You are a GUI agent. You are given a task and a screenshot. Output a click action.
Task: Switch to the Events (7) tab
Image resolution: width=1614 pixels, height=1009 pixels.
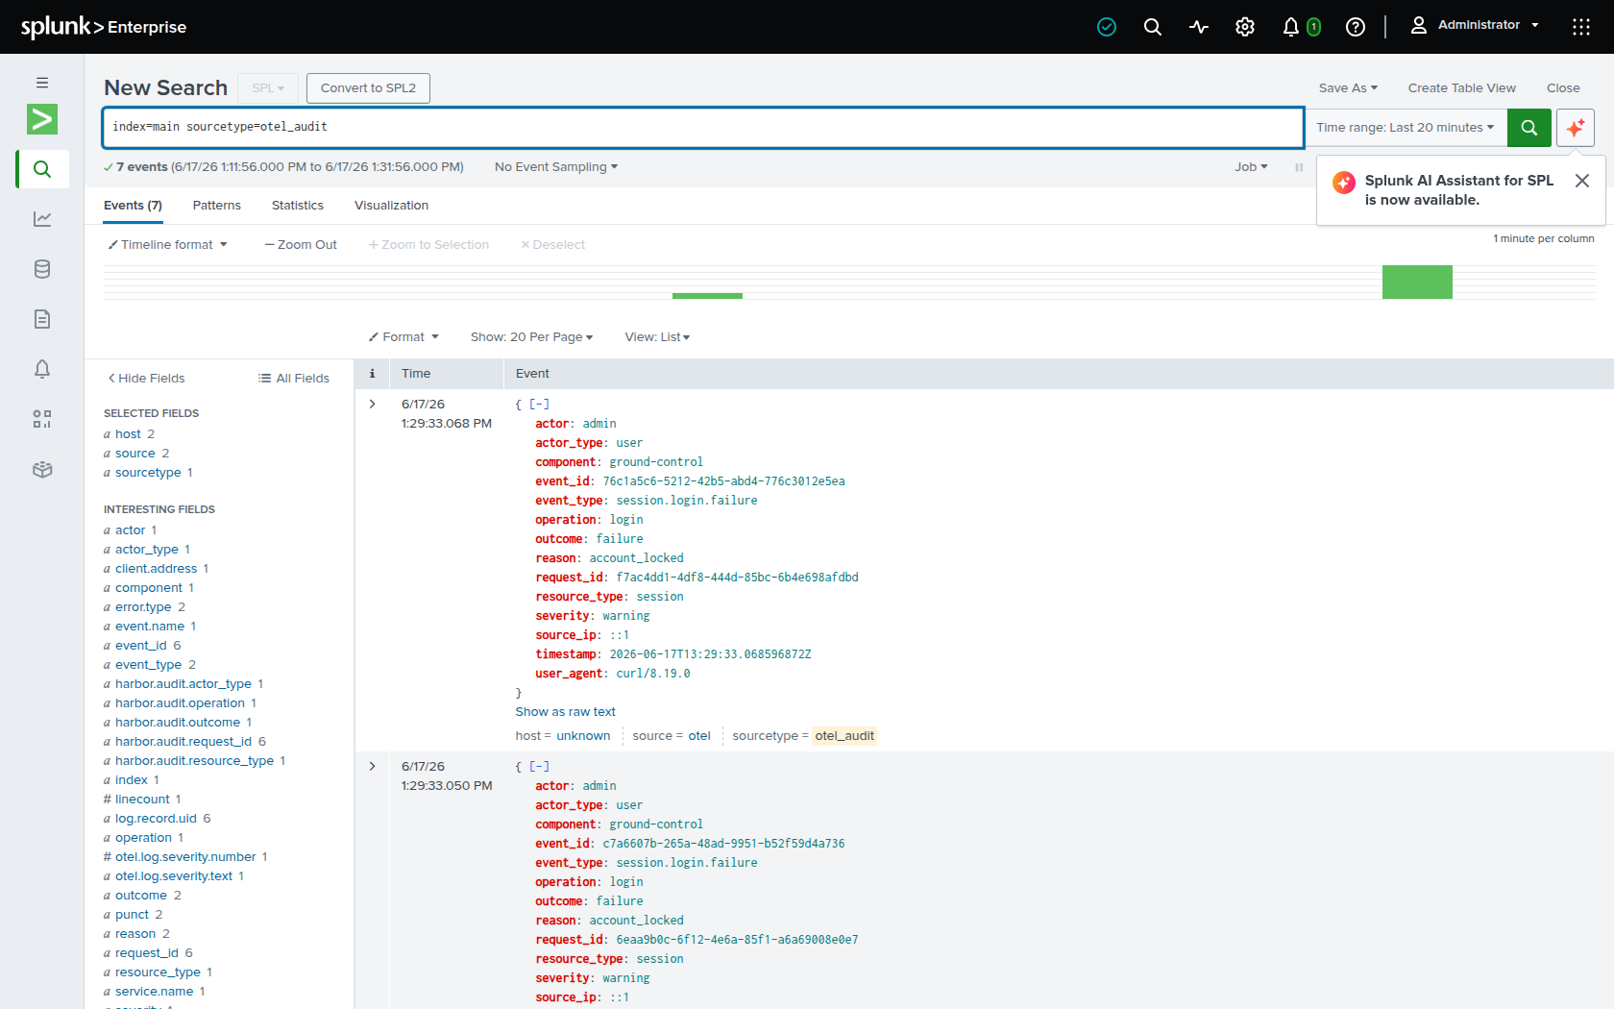tap(133, 206)
